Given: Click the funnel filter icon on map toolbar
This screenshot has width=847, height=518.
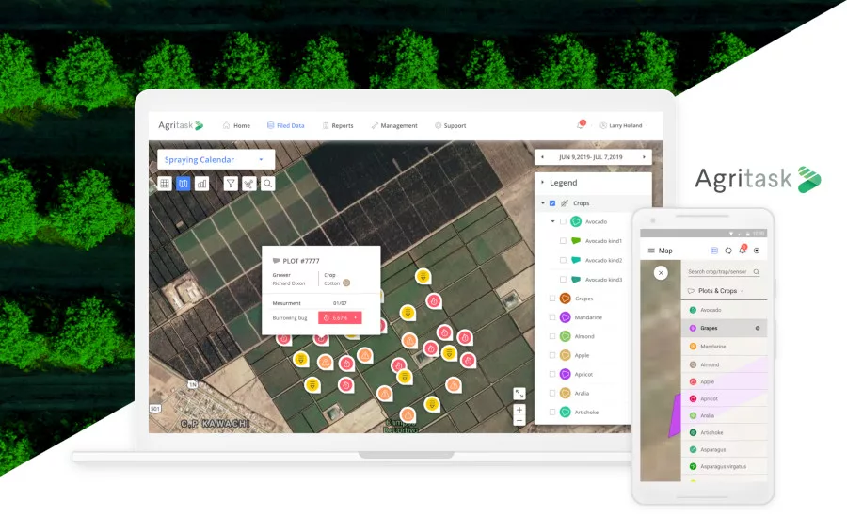Looking at the screenshot, I should tap(231, 184).
